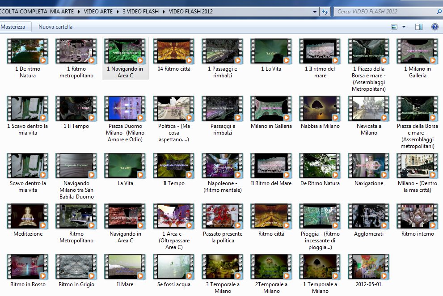Select the 04 Ritmo città video
This screenshot has height=296, width=443.
tap(174, 51)
